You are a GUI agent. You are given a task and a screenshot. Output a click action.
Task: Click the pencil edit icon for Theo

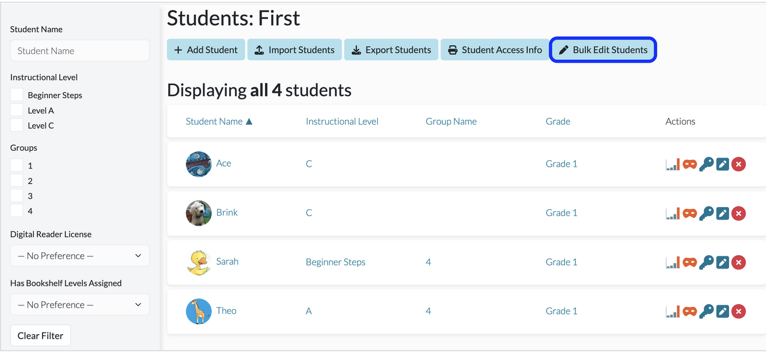[723, 312]
